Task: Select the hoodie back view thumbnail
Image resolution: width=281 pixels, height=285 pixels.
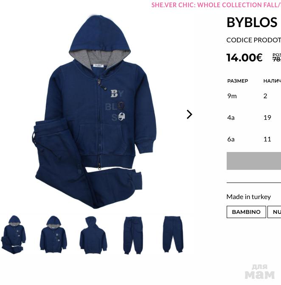Action: click(93, 235)
